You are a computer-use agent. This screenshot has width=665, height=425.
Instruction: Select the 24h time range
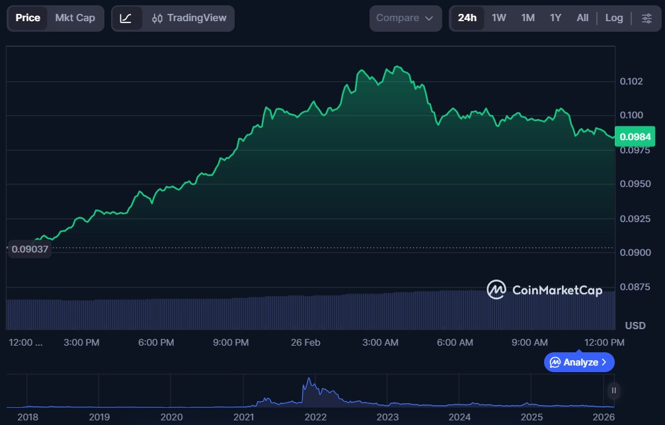click(467, 18)
